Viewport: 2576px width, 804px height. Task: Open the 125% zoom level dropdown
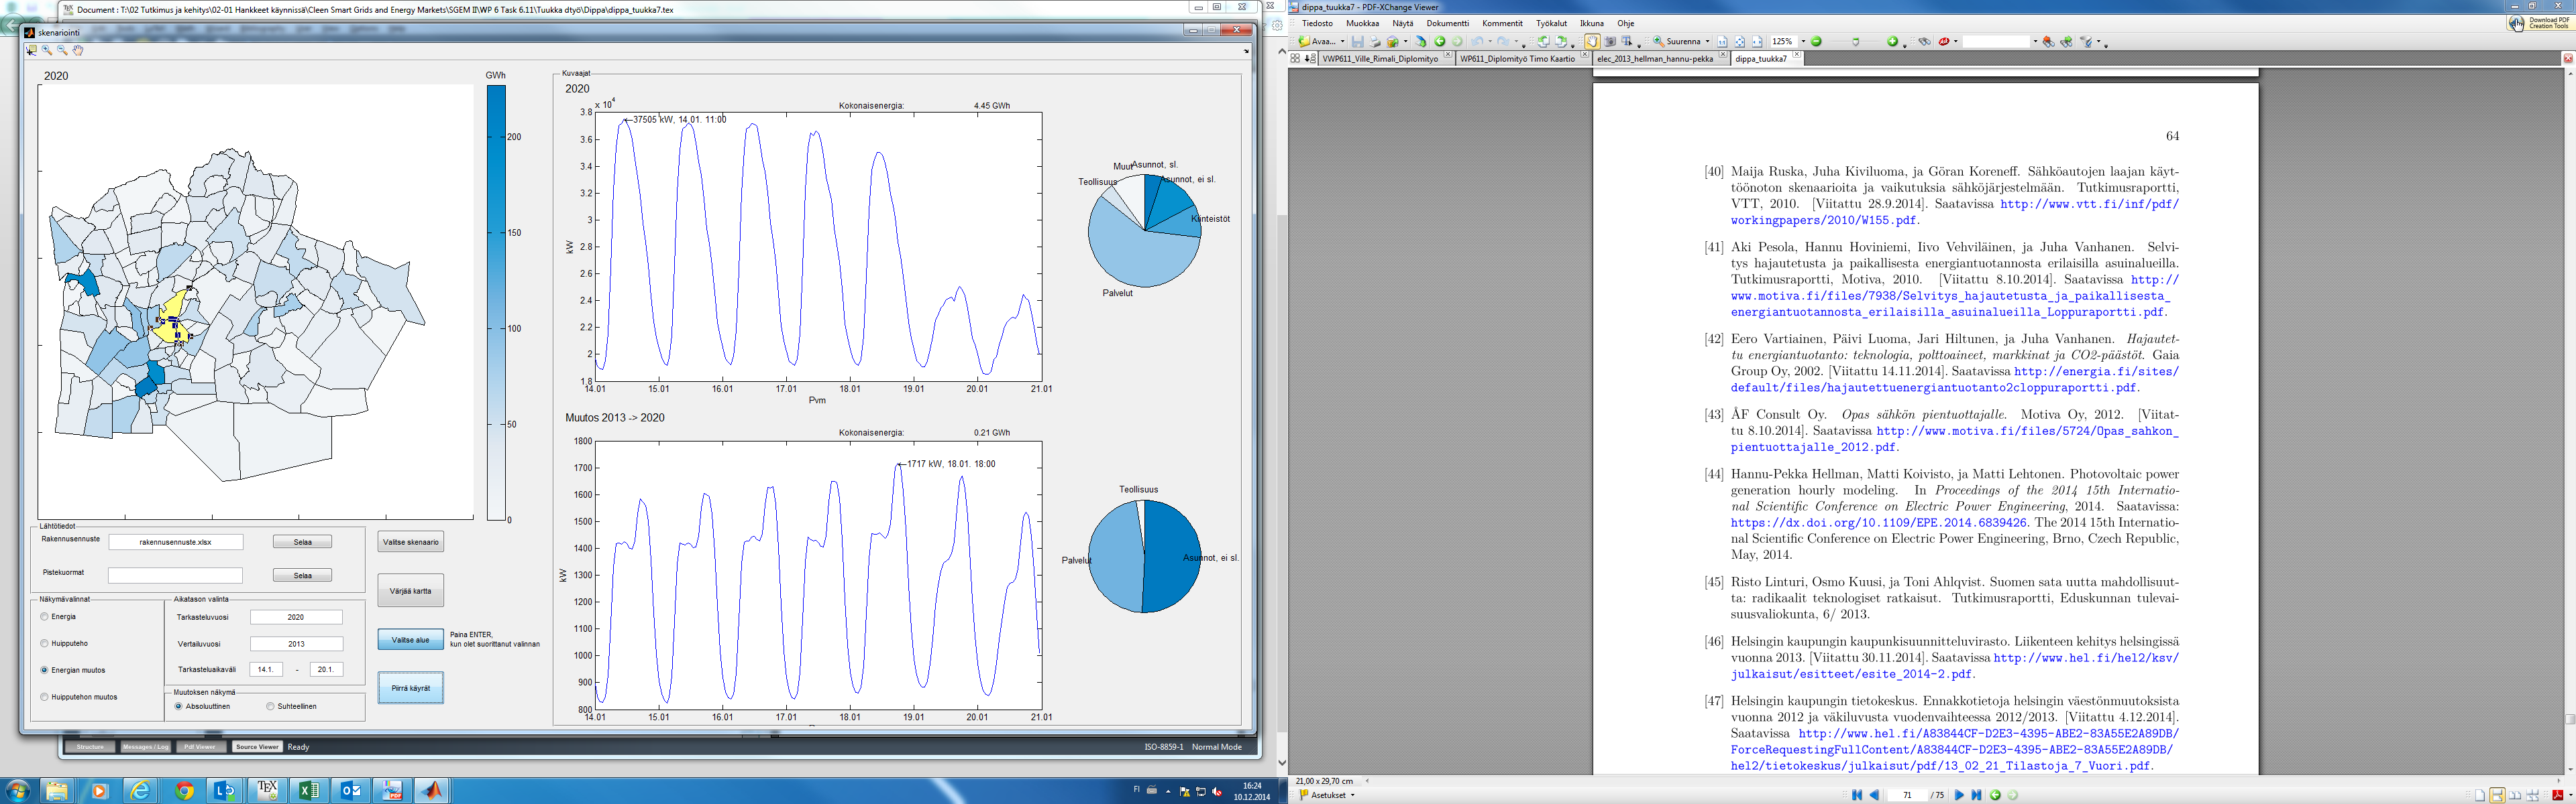tap(1803, 42)
